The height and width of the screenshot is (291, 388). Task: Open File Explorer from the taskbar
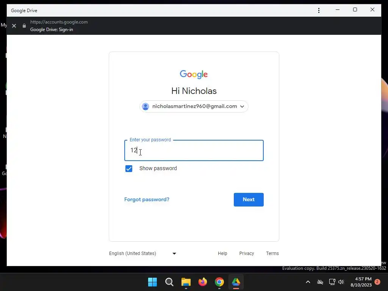click(186, 282)
